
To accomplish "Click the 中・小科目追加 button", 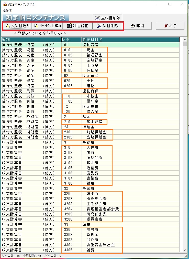I will tap(48, 26).
